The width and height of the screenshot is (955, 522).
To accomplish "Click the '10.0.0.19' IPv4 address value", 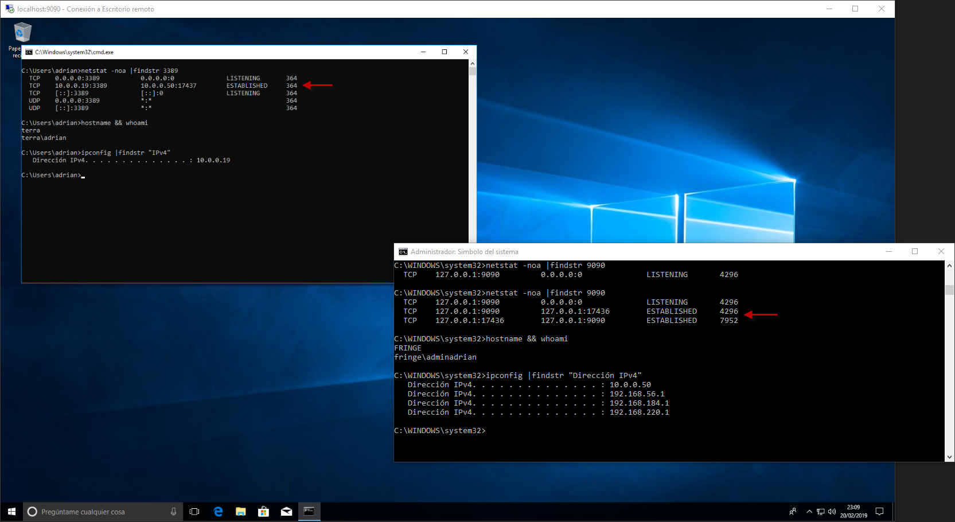I will pyautogui.click(x=213, y=161).
